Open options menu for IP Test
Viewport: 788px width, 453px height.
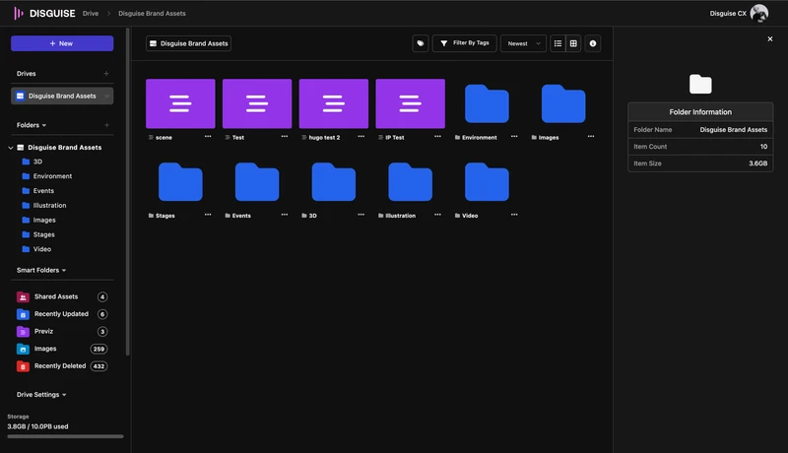tap(437, 137)
